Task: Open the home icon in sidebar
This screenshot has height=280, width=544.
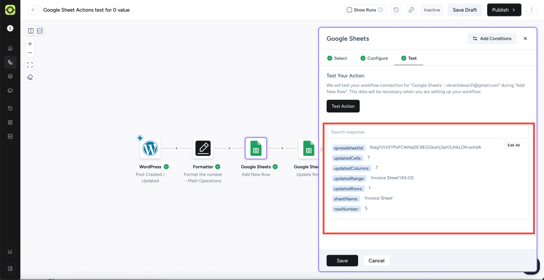Action: point(10,48)
